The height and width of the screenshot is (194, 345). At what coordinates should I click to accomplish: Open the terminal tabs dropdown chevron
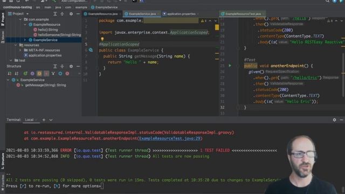51,120
